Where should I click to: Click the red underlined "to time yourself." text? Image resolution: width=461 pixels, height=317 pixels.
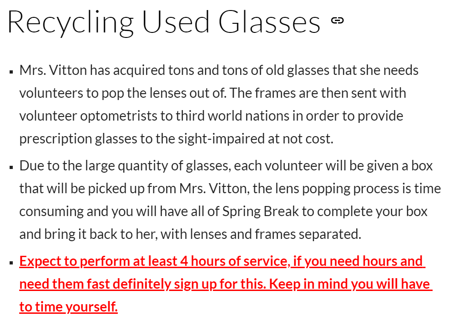coord(69,306)
